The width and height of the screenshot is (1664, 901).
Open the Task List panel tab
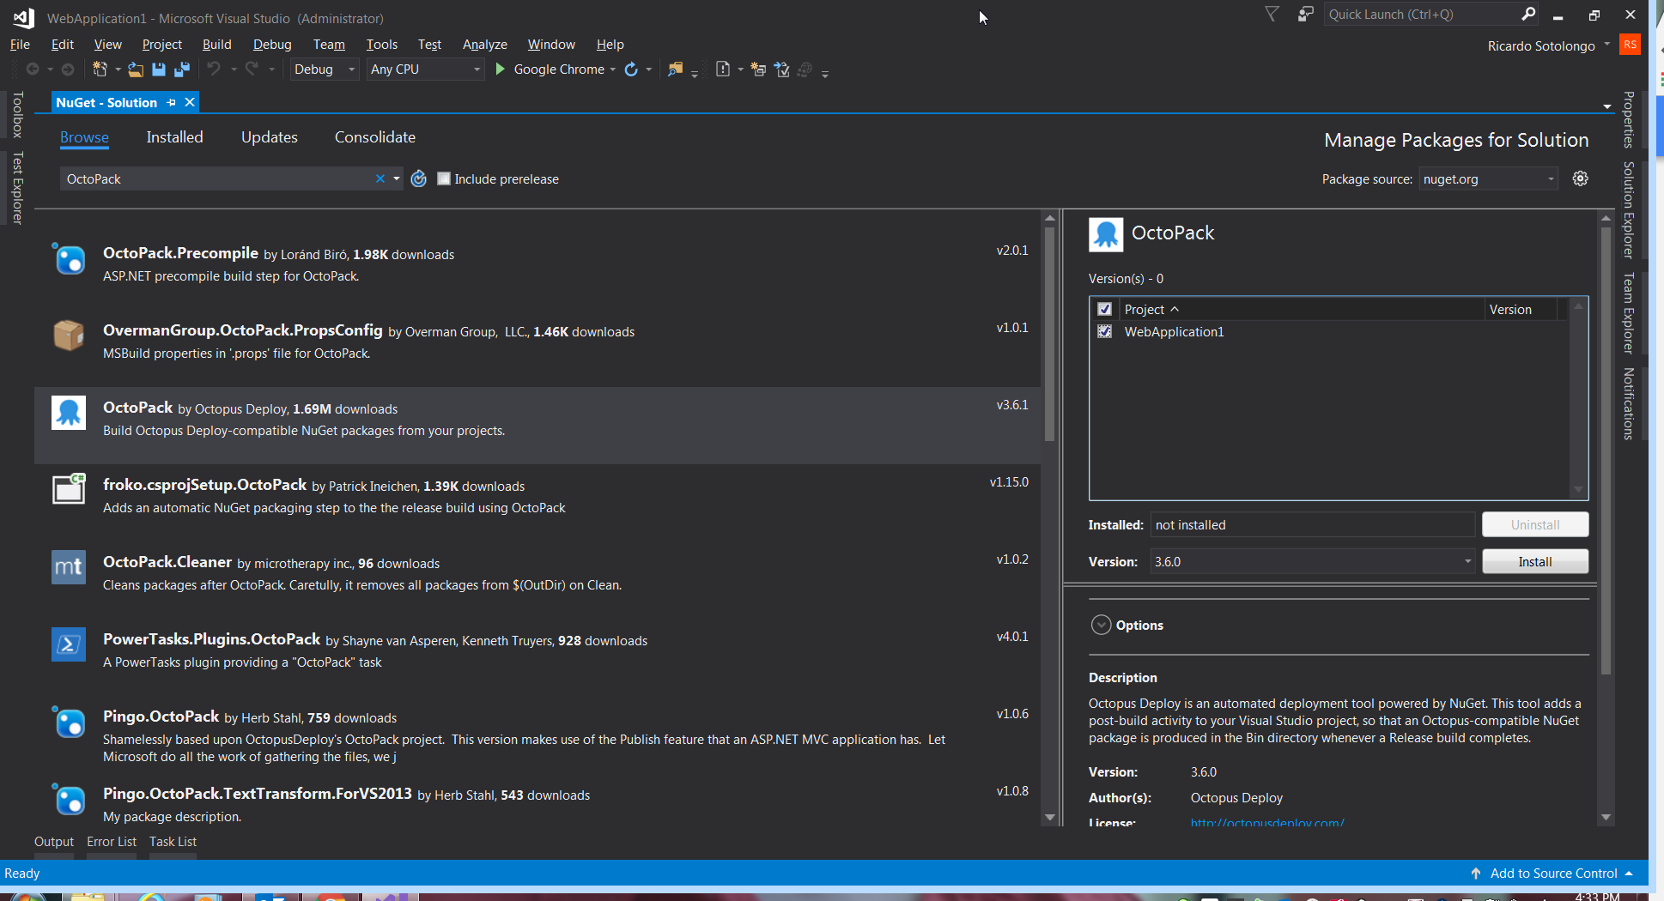(x=173, y=842)
